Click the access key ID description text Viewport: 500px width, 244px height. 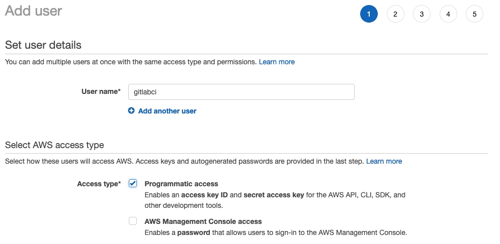[x=274, y=195]
